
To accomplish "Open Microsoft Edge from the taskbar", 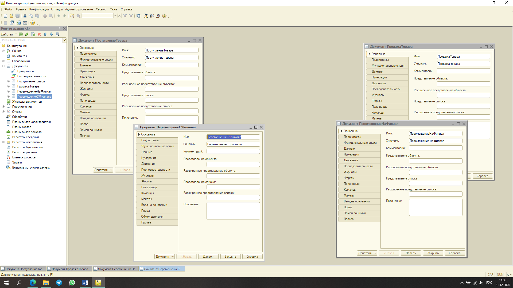I will [33, 283].
